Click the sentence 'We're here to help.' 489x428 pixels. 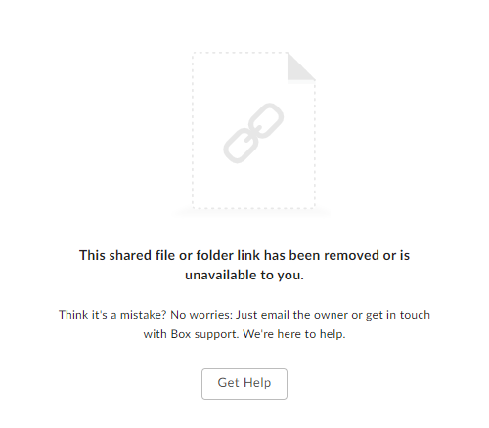(294, 334)
